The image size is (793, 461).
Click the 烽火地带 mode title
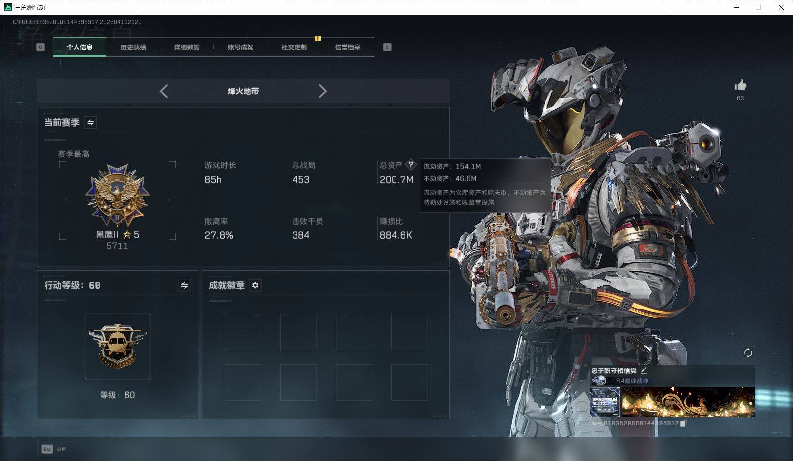[243, 91]
